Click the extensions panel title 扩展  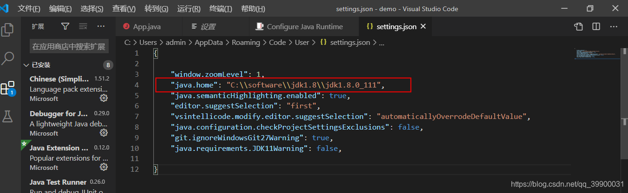tap(38, 27)
